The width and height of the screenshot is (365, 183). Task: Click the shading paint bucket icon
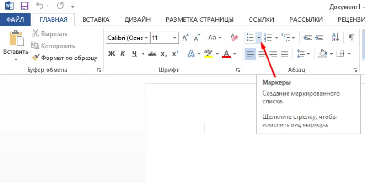pos(323,54)
